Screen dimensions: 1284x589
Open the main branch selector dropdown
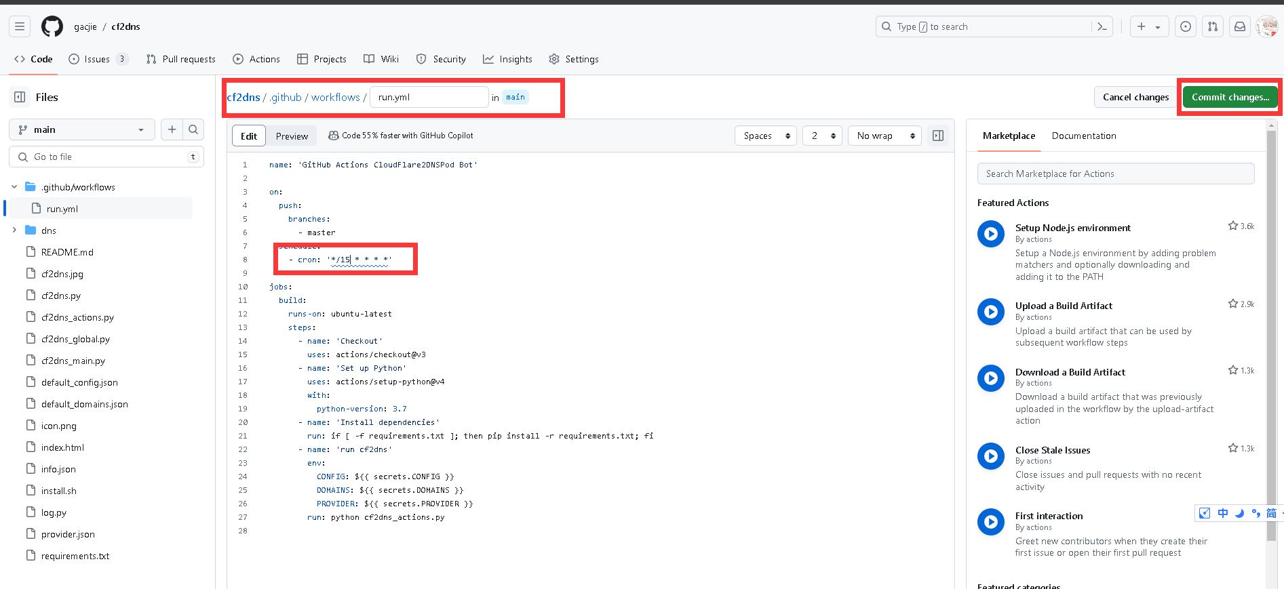tap(82, 129)
